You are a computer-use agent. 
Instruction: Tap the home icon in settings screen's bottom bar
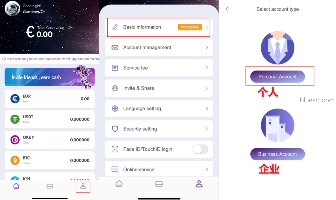click(x=119, y=184)
